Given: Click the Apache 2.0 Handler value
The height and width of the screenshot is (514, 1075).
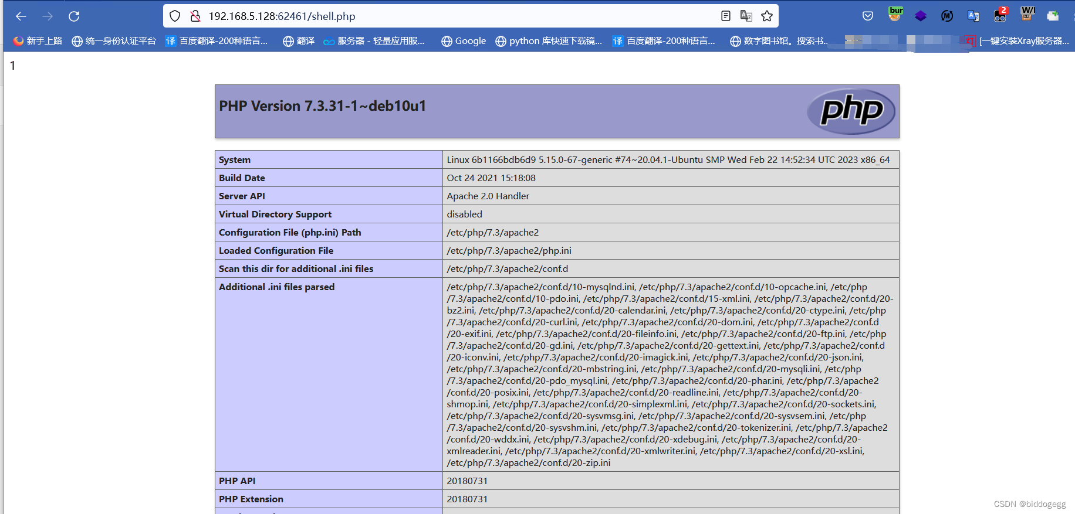Looking at the screenshot, I should tap(488, 196).
